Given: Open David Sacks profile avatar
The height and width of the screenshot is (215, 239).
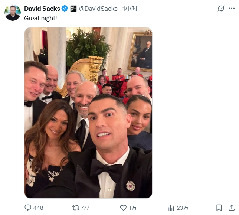Looking at the screenshot, I should click(x=13, y=13).
